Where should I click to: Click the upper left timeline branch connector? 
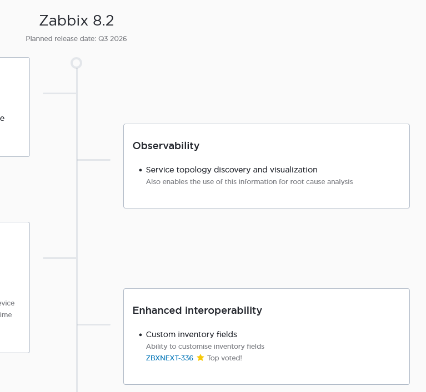click(59, 93)
